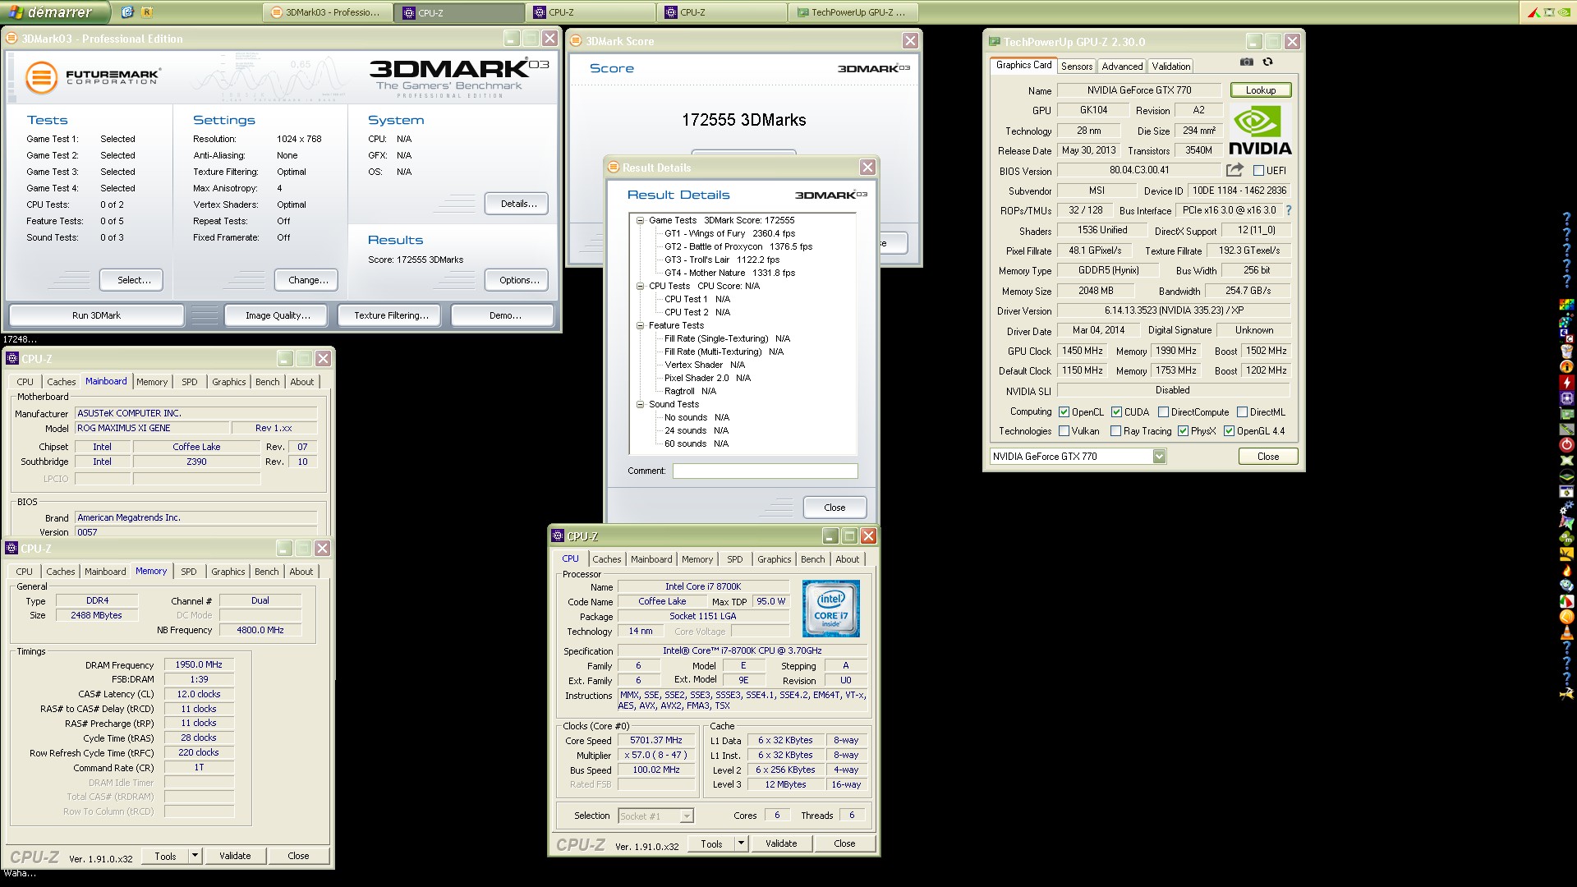Open Image Quality settings button
Screen dimensions: 1577x887
(278, 315)
